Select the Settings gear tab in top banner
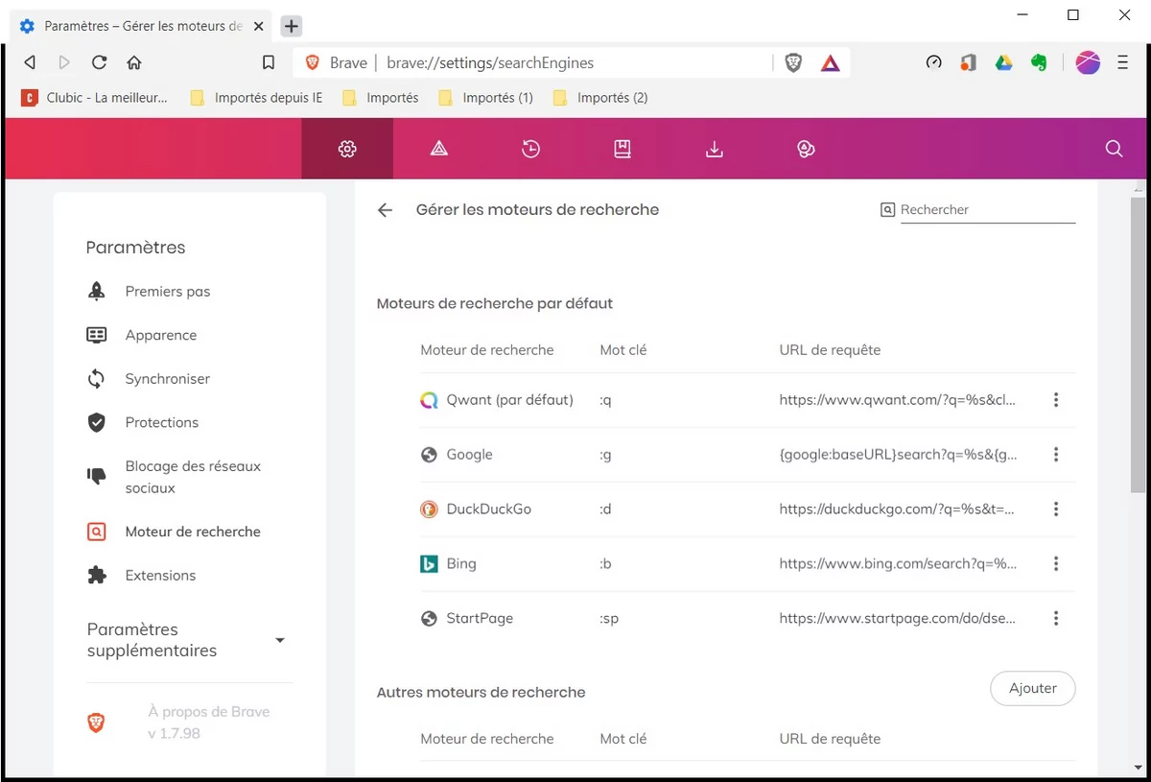1151x782 pixels. (347, 149)
